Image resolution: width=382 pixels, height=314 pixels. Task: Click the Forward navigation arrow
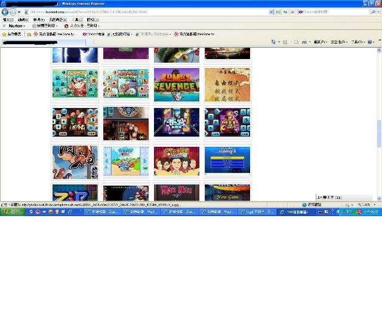coord(13,12)
